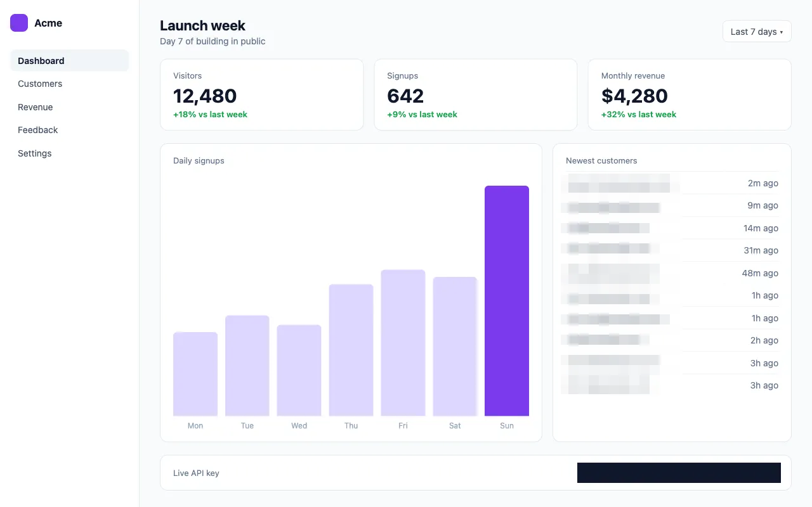Open the Last 7 days dropdown
812x507 pixels.
pos(757,32)
